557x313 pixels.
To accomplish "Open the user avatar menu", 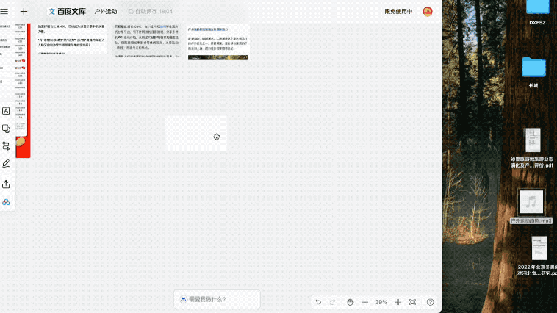I will click(428, 11).
